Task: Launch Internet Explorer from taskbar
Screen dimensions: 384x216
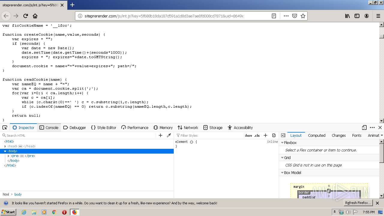Action: click(x=24, y=212)
